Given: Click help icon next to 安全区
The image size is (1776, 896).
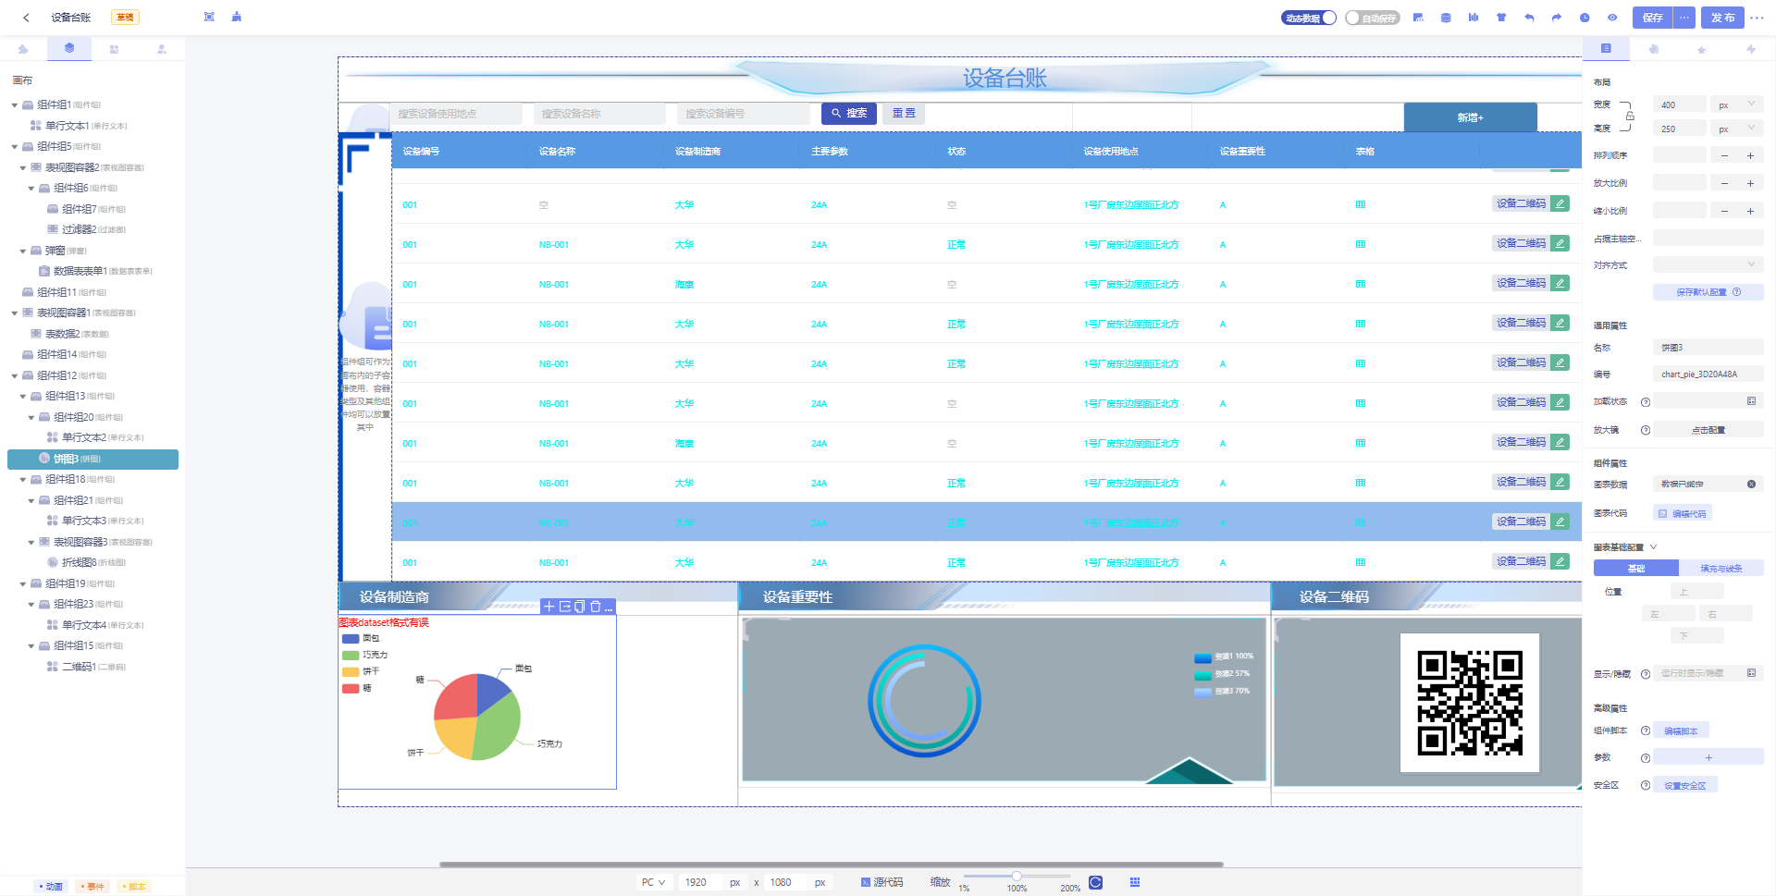Looking at the screenshot, I should click(1646, 786).
